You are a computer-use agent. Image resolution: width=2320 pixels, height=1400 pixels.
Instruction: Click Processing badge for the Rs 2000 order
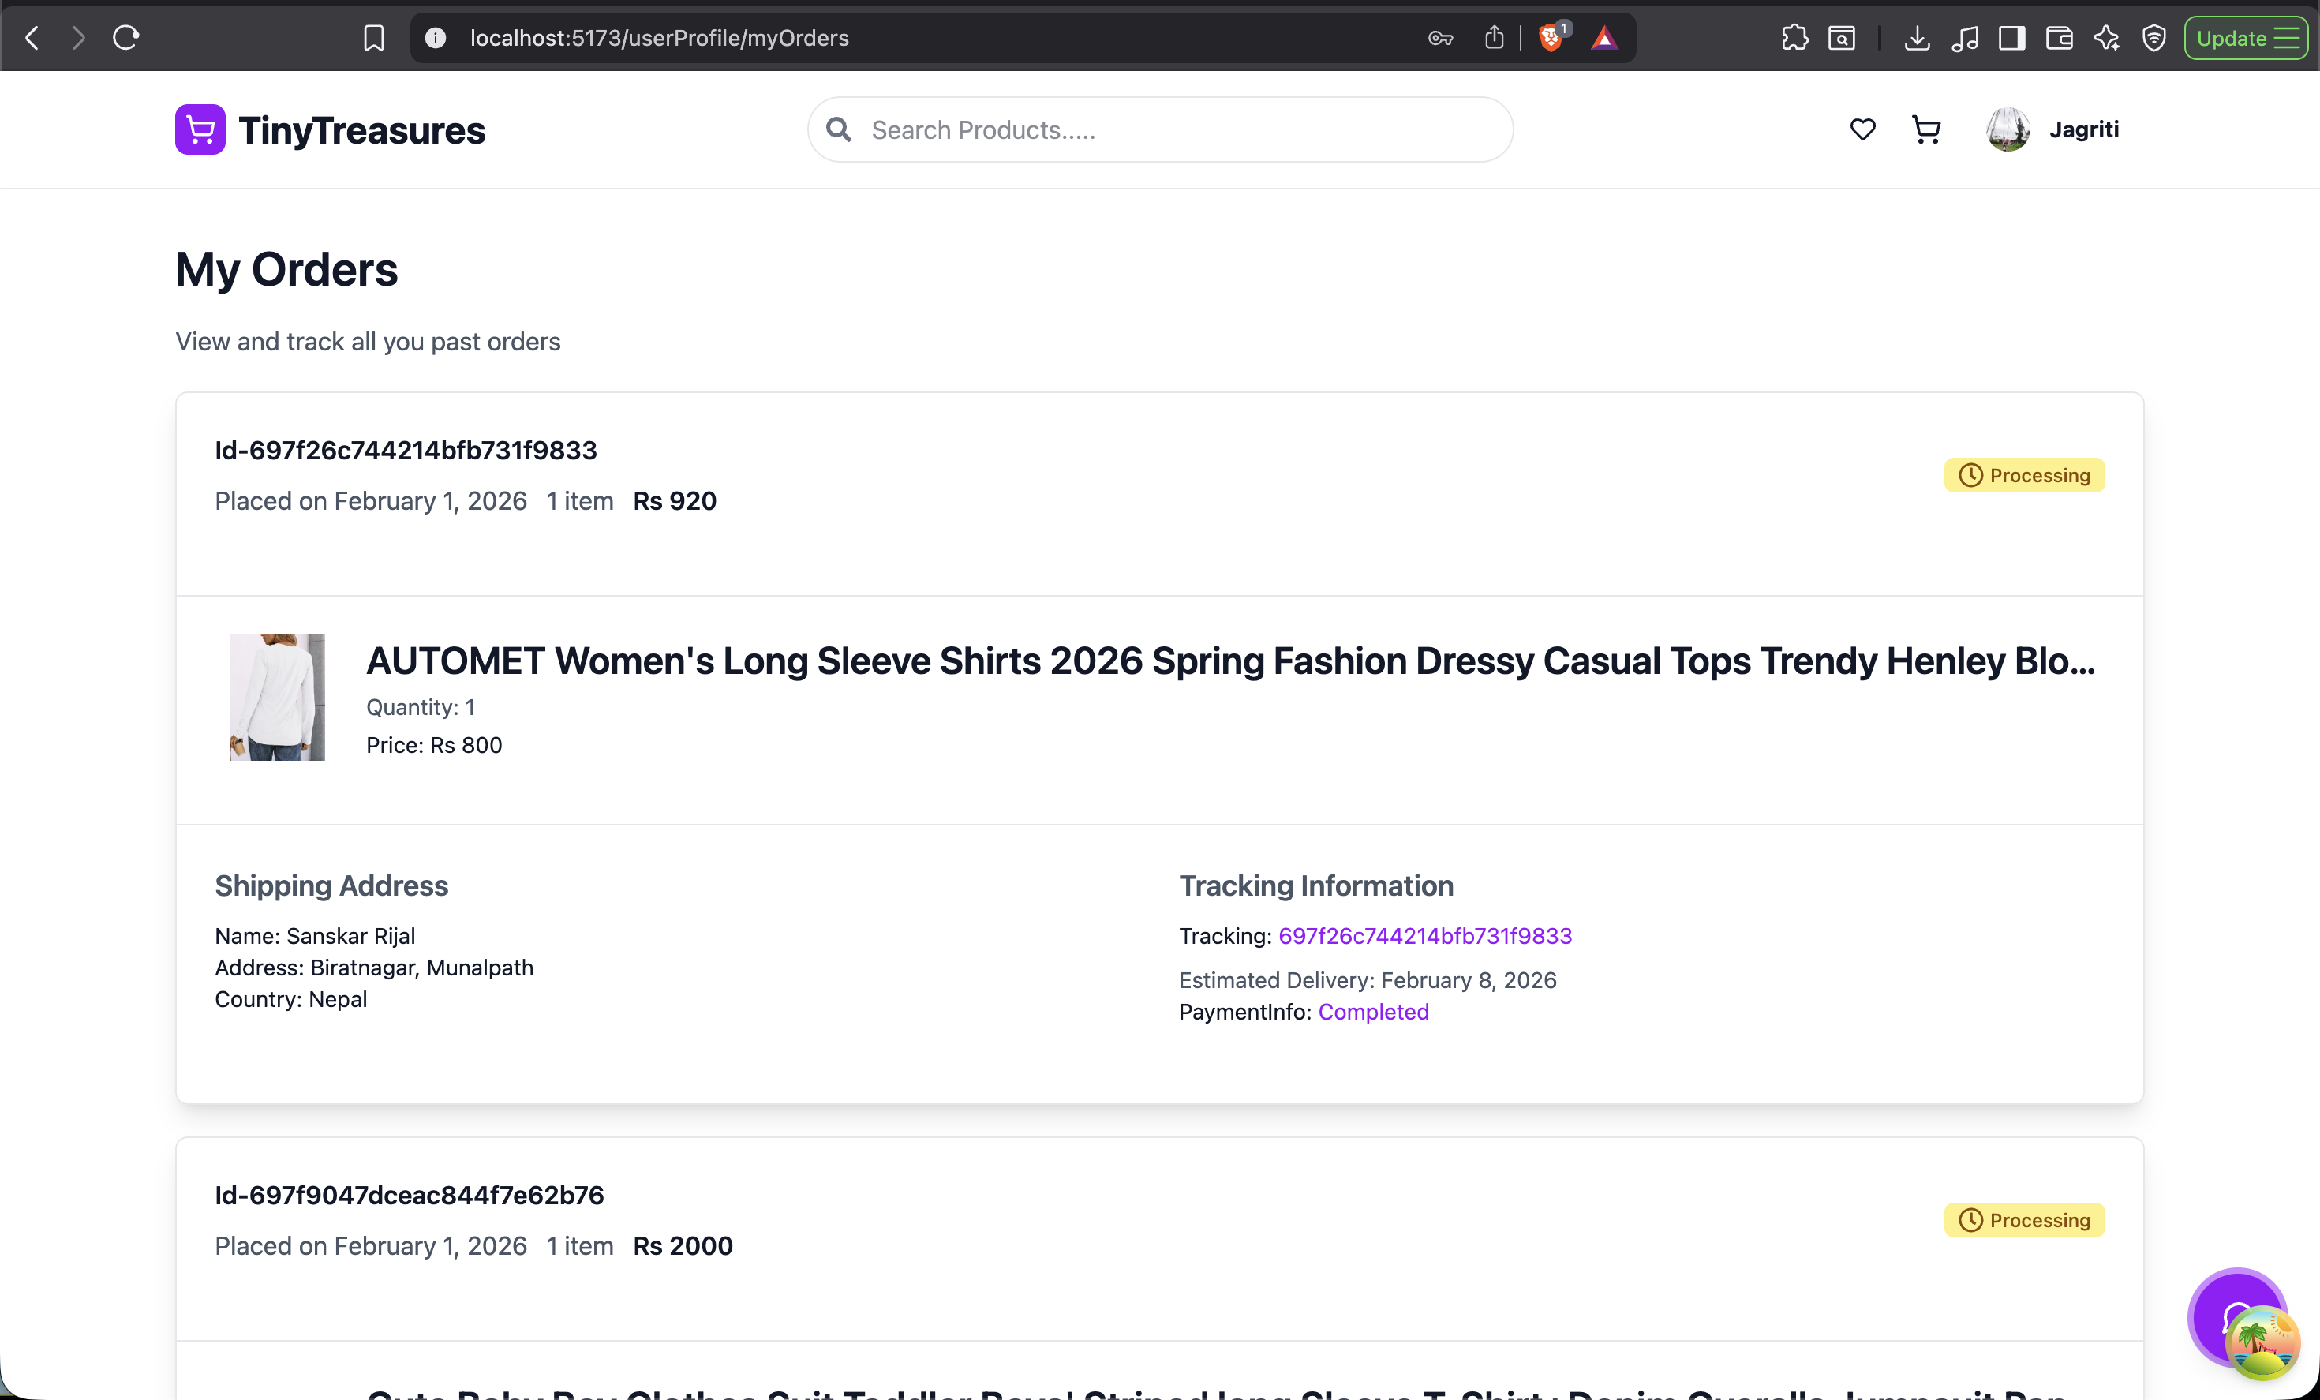2024,1219
